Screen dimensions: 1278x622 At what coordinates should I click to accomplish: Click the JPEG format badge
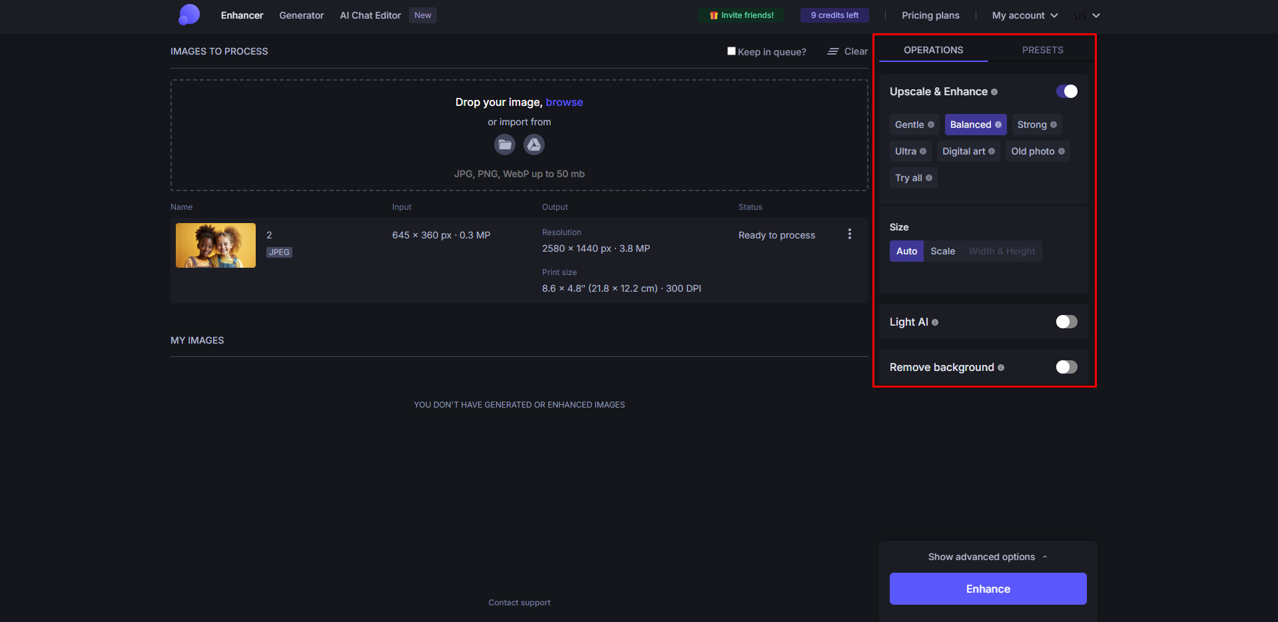(x=279, y=252)
